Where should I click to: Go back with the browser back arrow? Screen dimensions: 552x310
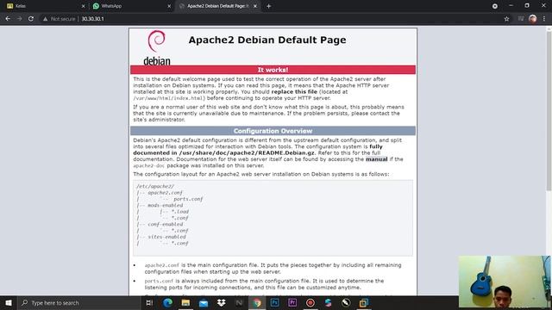coord(8,19)
